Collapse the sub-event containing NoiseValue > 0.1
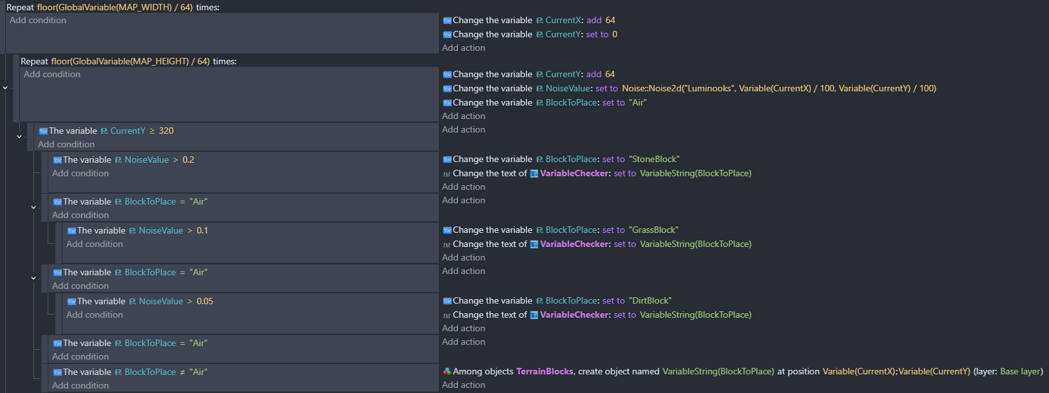Screen dimensions: 1049x393 click(34, 207)
